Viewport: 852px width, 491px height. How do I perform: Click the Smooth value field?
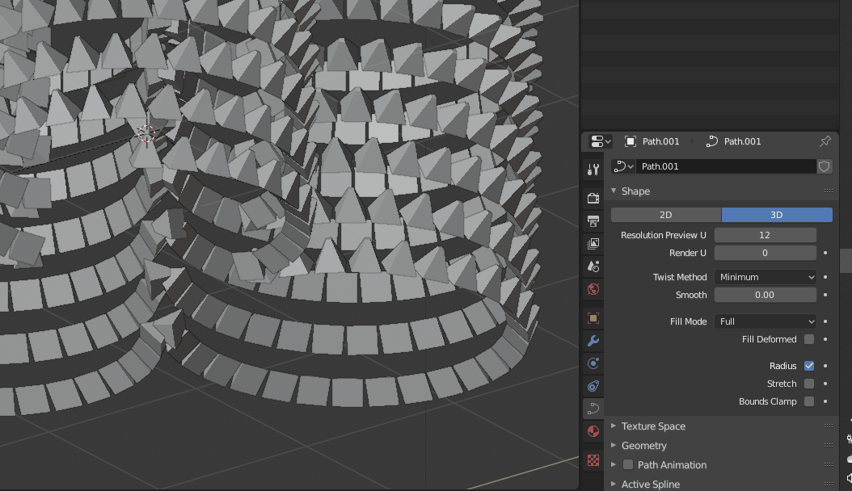[765, 295]
